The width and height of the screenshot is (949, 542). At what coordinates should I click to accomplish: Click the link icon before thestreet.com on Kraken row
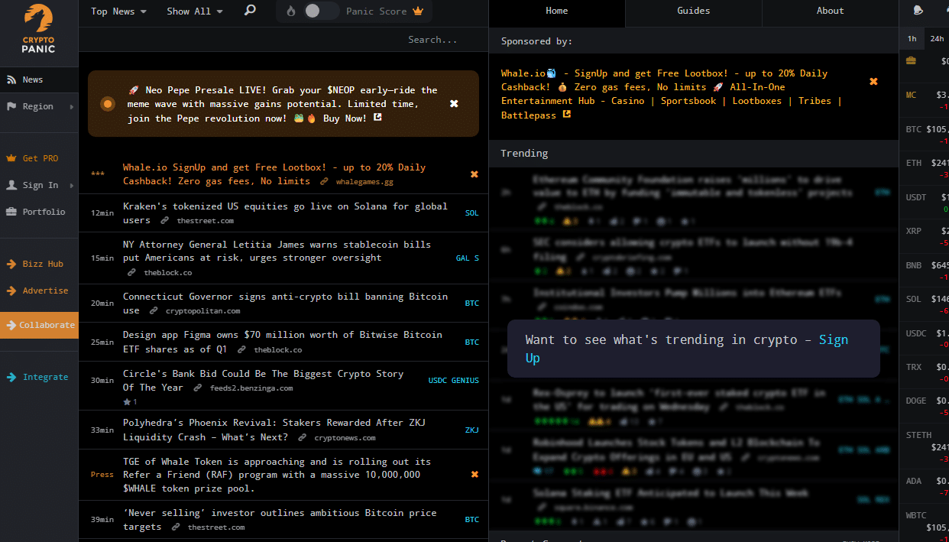(x=164, y=220)
